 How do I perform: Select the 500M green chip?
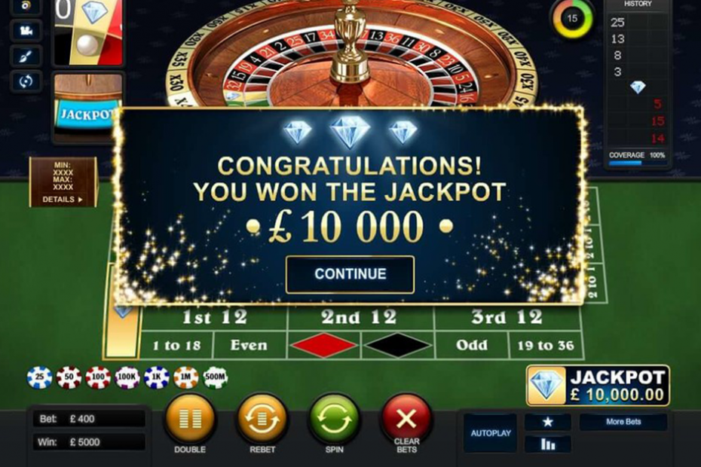coord(215,377)
